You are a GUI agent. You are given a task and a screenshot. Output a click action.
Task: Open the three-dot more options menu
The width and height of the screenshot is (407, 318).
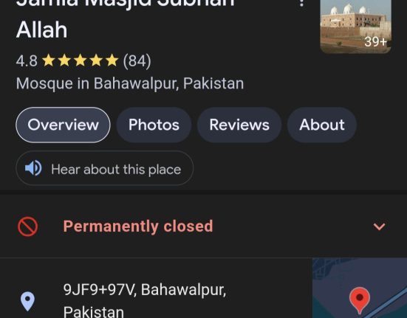(301, 3)
